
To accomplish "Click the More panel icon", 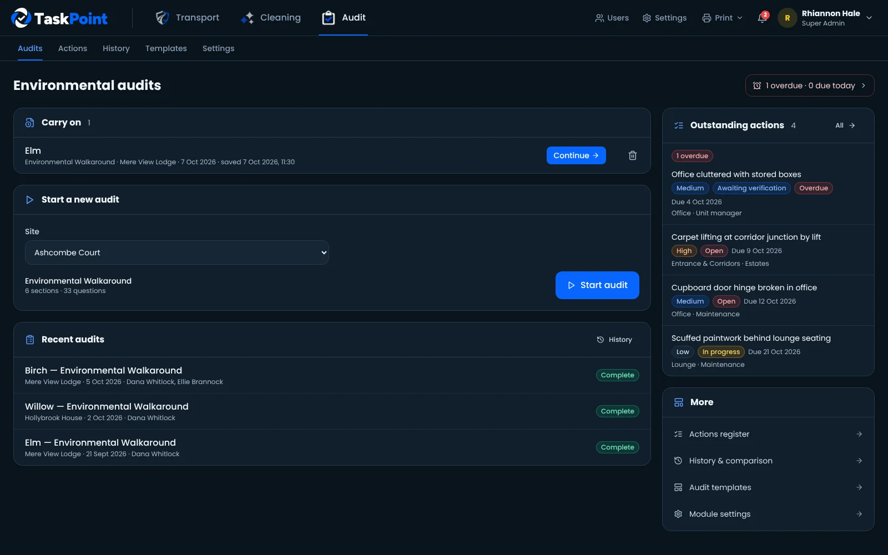I will [678, 402].
